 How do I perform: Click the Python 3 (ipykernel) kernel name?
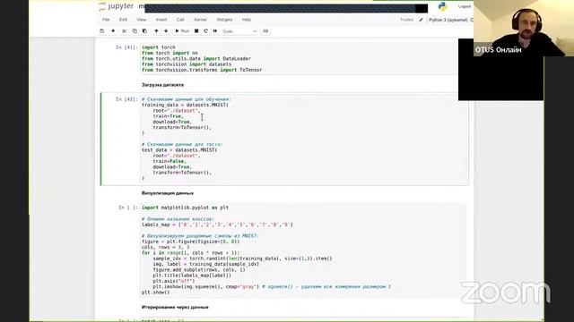[448, 20]
